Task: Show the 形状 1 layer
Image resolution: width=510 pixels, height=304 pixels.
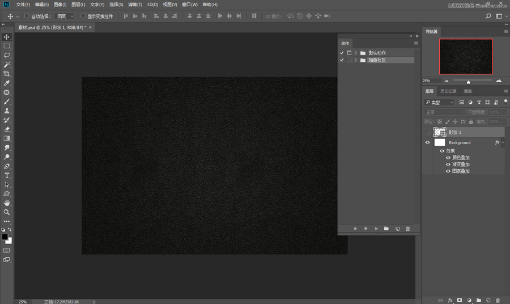Action: pos(427,132)
